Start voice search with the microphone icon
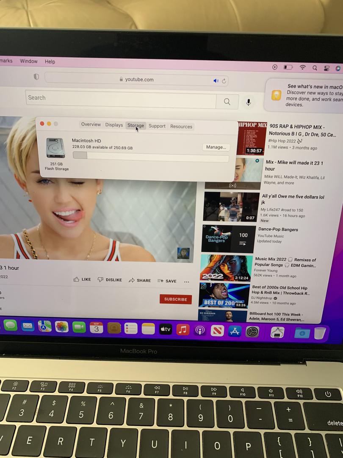Screen dimensions: 343x458 point(248,102)
